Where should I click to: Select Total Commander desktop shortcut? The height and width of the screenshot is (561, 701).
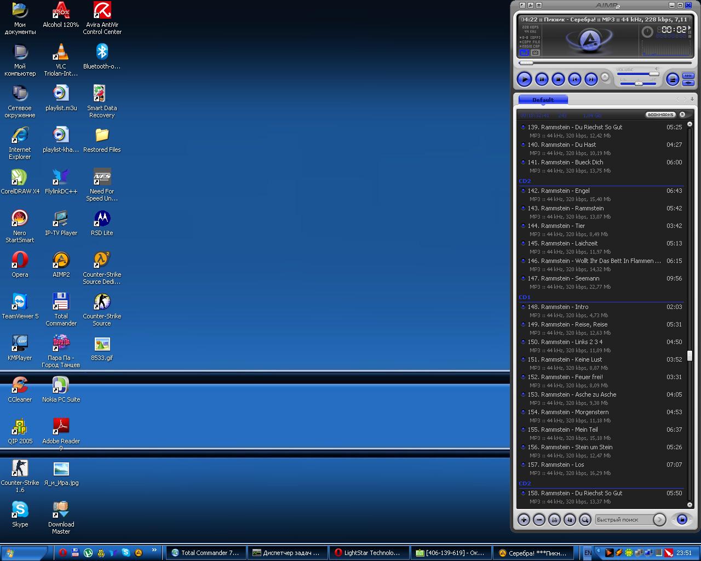(x=61, y=310)
